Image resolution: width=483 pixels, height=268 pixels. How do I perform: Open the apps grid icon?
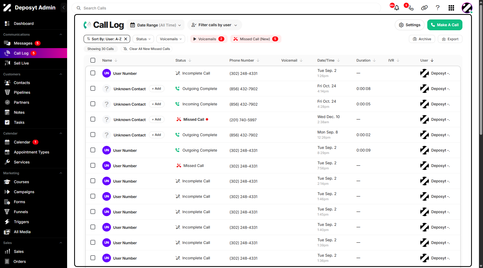click(451, 8)
